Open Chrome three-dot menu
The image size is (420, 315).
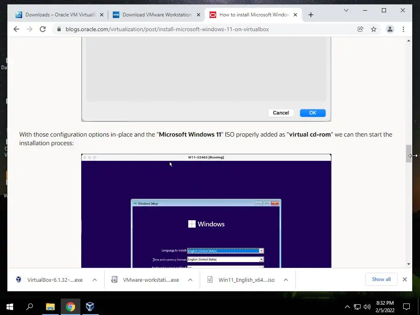[x=404, y=29]
